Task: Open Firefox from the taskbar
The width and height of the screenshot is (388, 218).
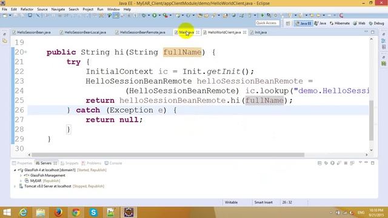Action: (x=58, y=213)
